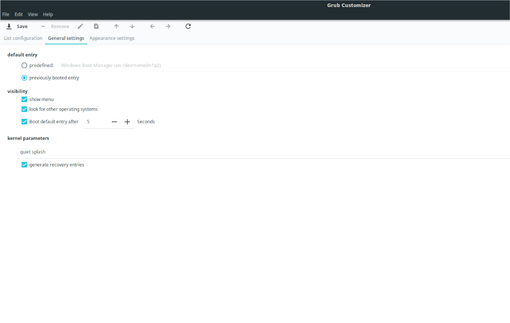Click the Grub Customizer window title
Screen dimensions: 510x323
(349, 6)
